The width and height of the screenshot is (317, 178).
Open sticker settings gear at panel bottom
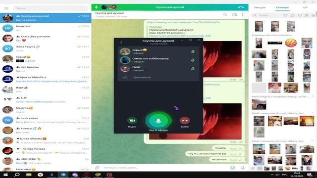pos(253,168)
